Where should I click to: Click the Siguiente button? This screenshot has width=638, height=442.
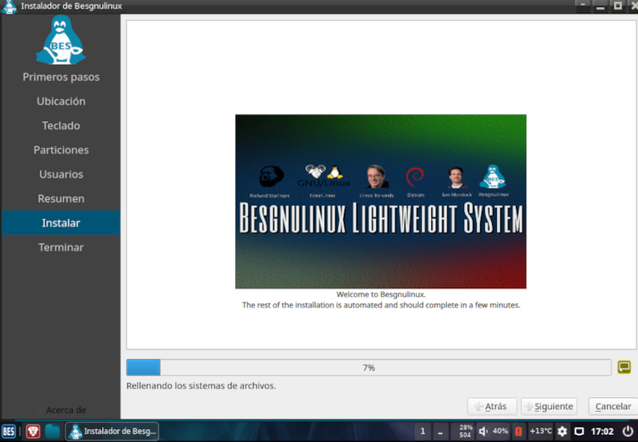point(549,406)
